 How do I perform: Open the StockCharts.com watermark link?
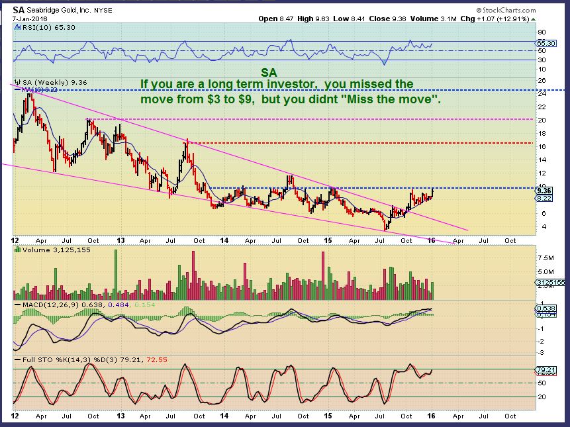tap(506, 10)
